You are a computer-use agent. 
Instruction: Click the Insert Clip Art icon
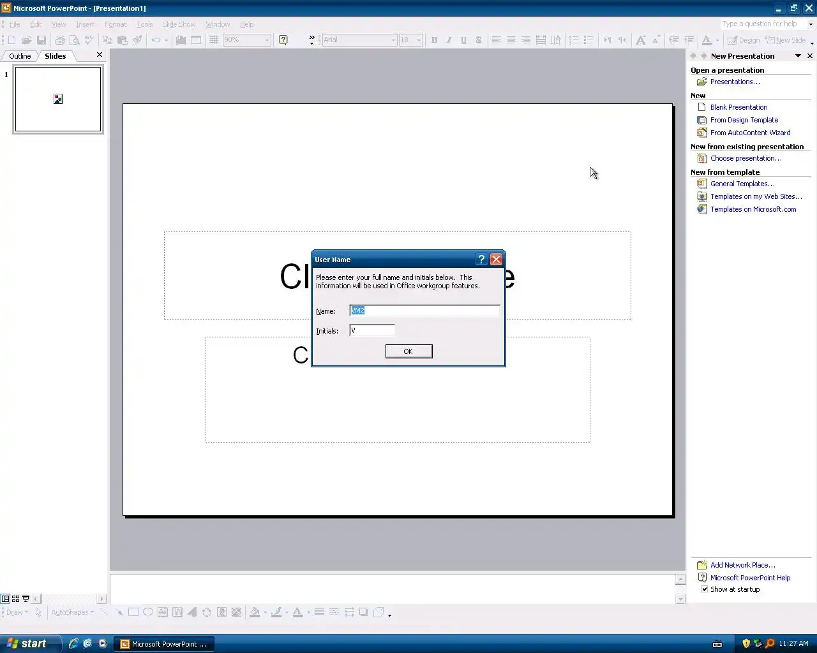tap(221, 612)
